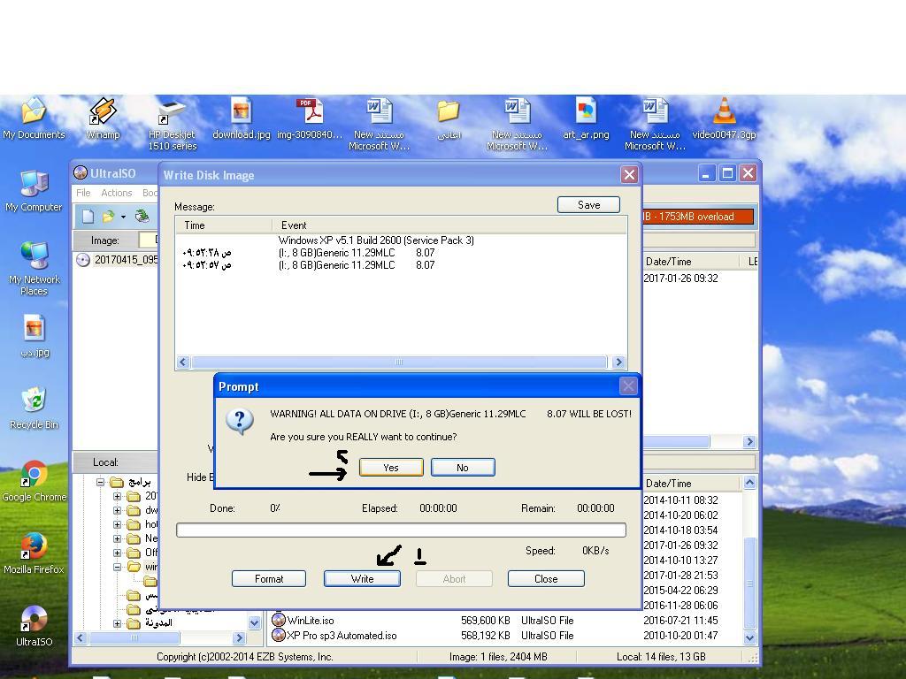906x679 pixels.
Task: Select the video0047.3gp VLC file
Action: coord(724,118)
